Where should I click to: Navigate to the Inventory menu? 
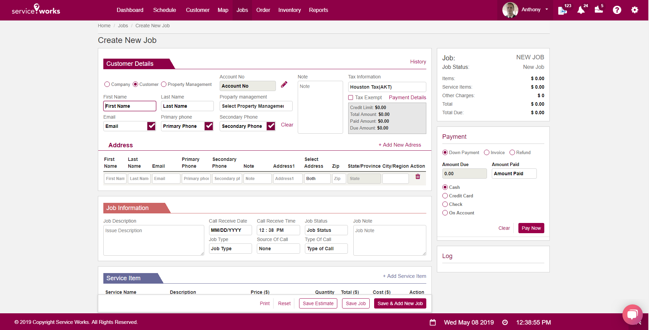pyautogui.click(x=289, y=10)
